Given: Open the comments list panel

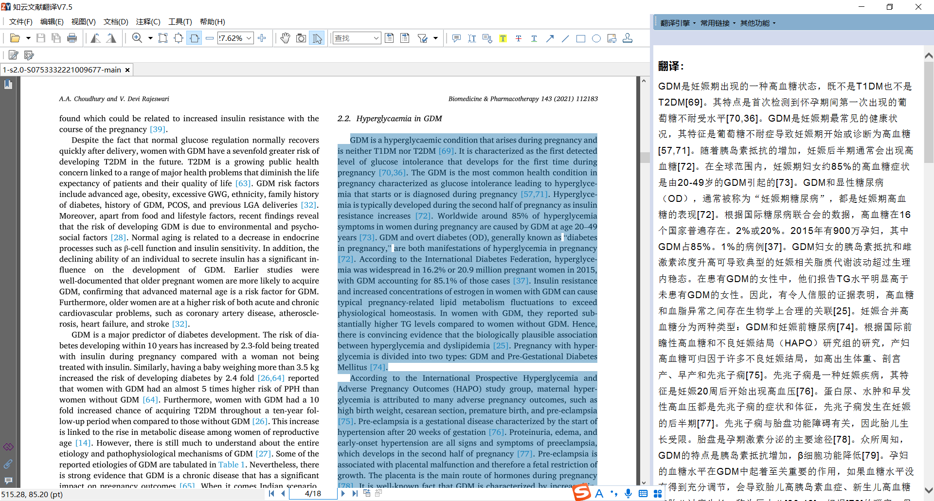Looking at the screenshot, I should (8, 481).
